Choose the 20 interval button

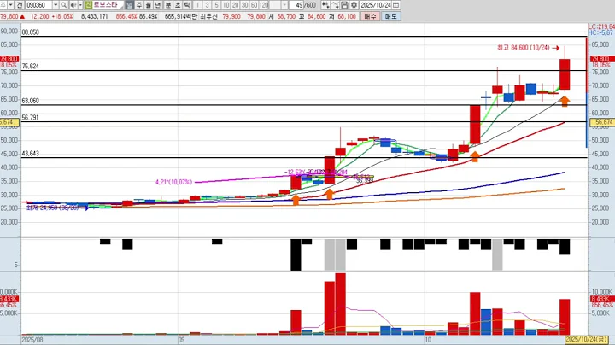tap(236, 5)
